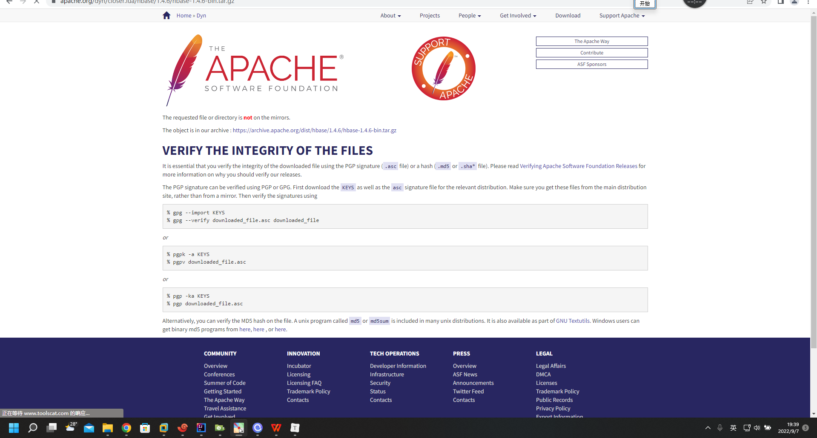Click the footer Legal Affairs link
Viewport: 817px width, 438px height.
[550, 366]
